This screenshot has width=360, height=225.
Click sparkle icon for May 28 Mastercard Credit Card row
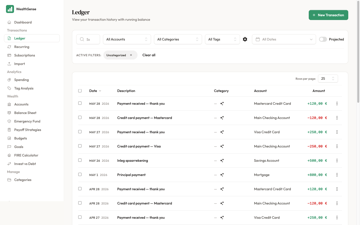pyautogui.click(x=222, y=103)
